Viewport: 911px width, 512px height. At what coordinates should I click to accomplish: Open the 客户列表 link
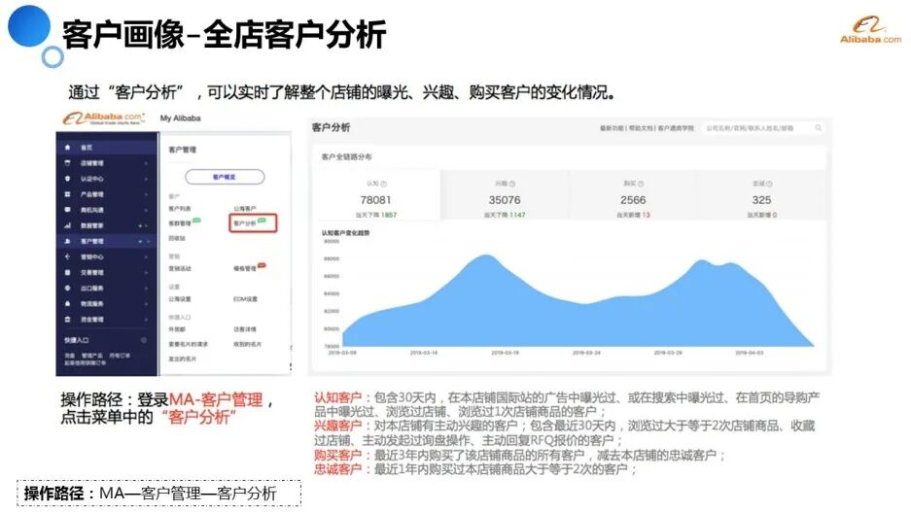click(180, 209)
